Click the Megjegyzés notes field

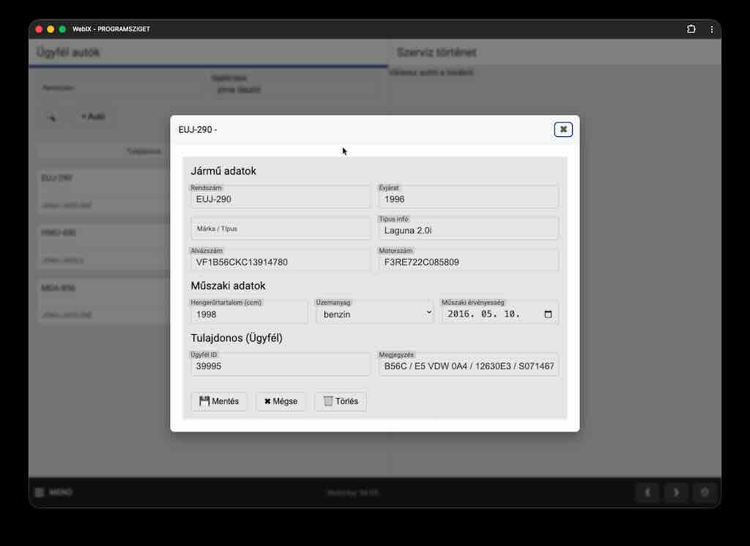tap(468, 366)
